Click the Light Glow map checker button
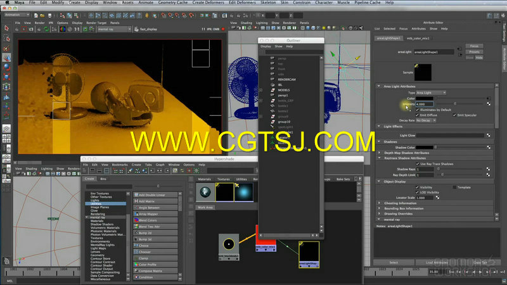Viewport: 507px width, 285px height. pyautogui.click(x=488, y=136)
